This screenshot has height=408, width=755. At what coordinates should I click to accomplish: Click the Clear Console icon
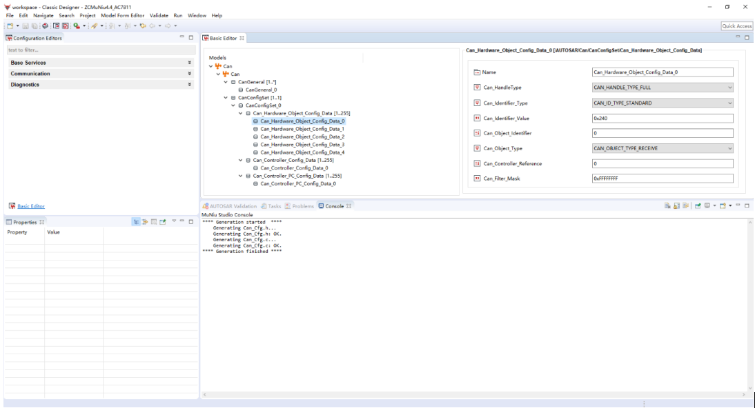pos(667,206)
